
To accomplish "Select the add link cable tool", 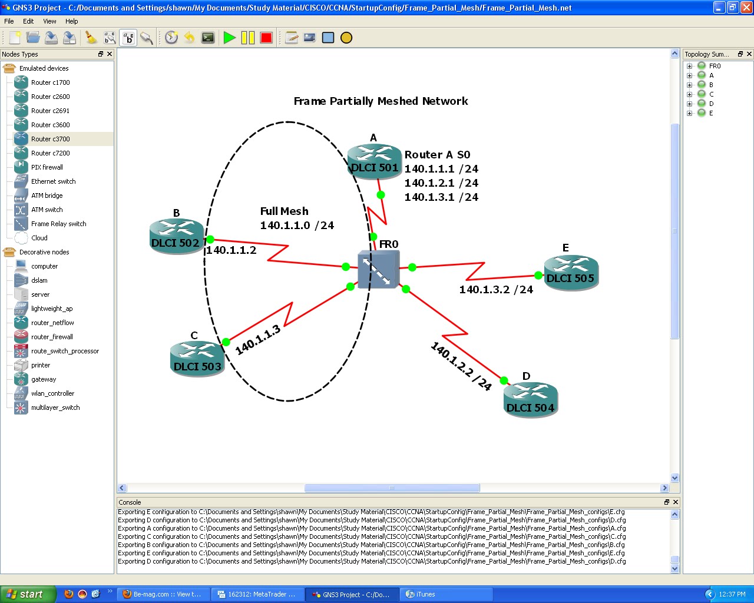I will point(147,38).
